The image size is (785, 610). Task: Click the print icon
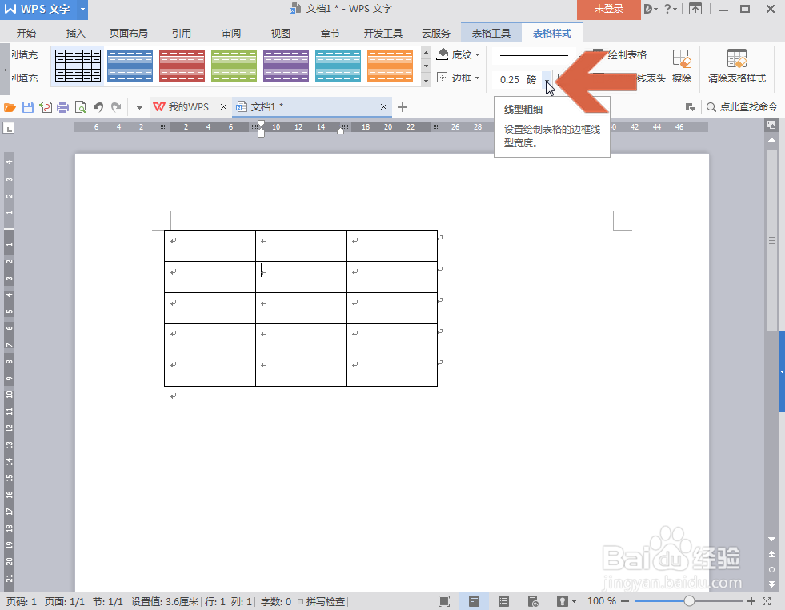[x=62, y=107]
